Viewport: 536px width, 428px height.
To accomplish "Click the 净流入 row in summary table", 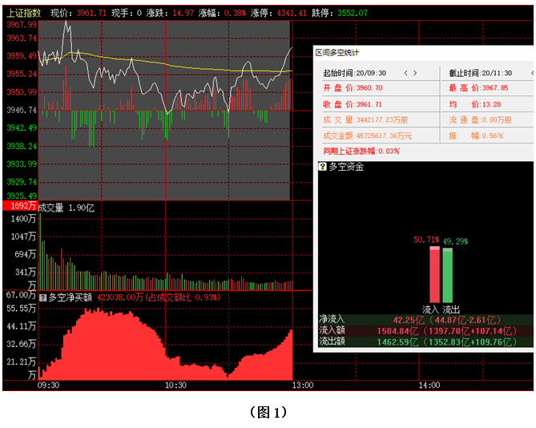I will pos(425,319).
